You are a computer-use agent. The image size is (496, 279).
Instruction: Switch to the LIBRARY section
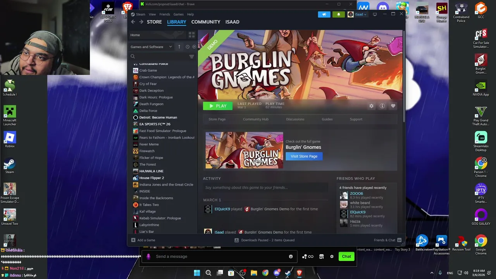(177, 22)
